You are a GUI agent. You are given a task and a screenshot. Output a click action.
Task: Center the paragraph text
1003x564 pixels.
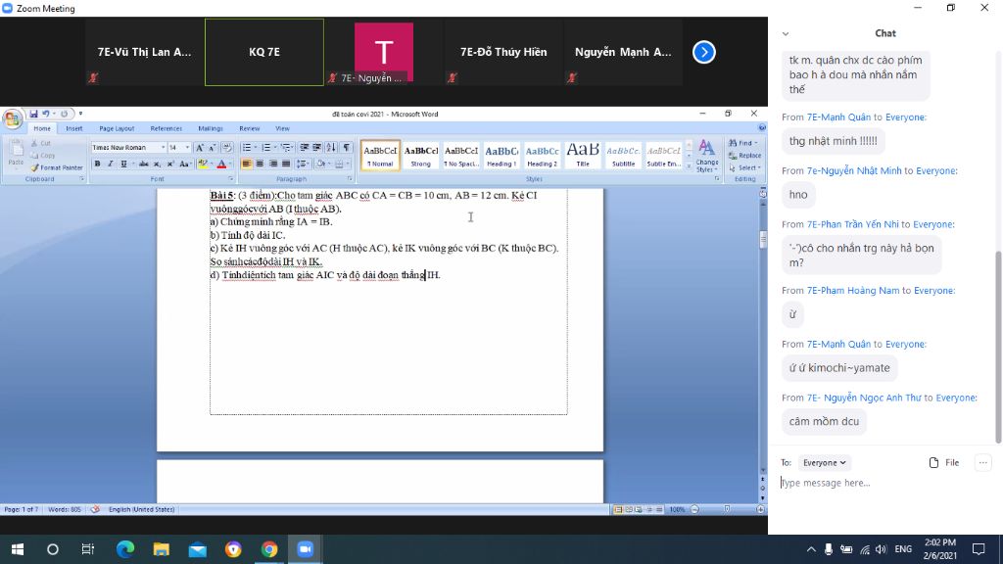pyautogui.click(x=260, y=164)
